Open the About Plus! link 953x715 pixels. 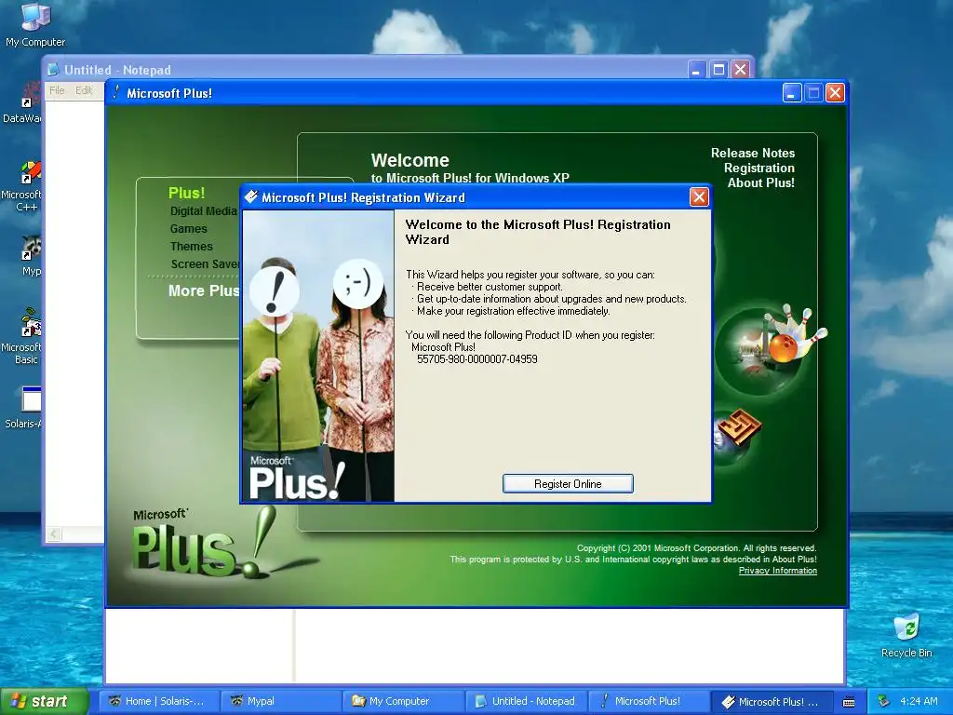[x=761, y=183]
